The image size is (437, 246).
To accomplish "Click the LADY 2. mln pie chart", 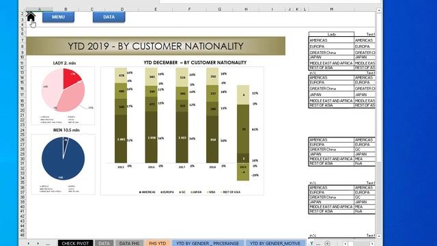I will [63, 90].
